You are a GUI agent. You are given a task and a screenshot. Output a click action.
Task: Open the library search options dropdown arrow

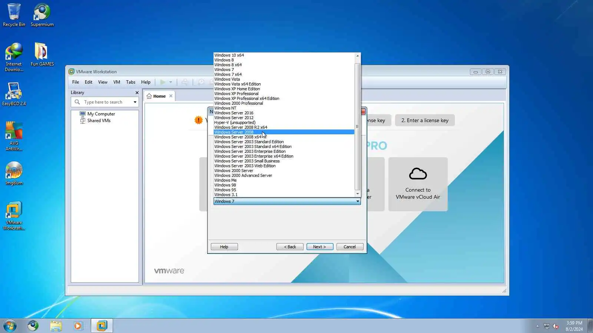[x=135, y=102]
